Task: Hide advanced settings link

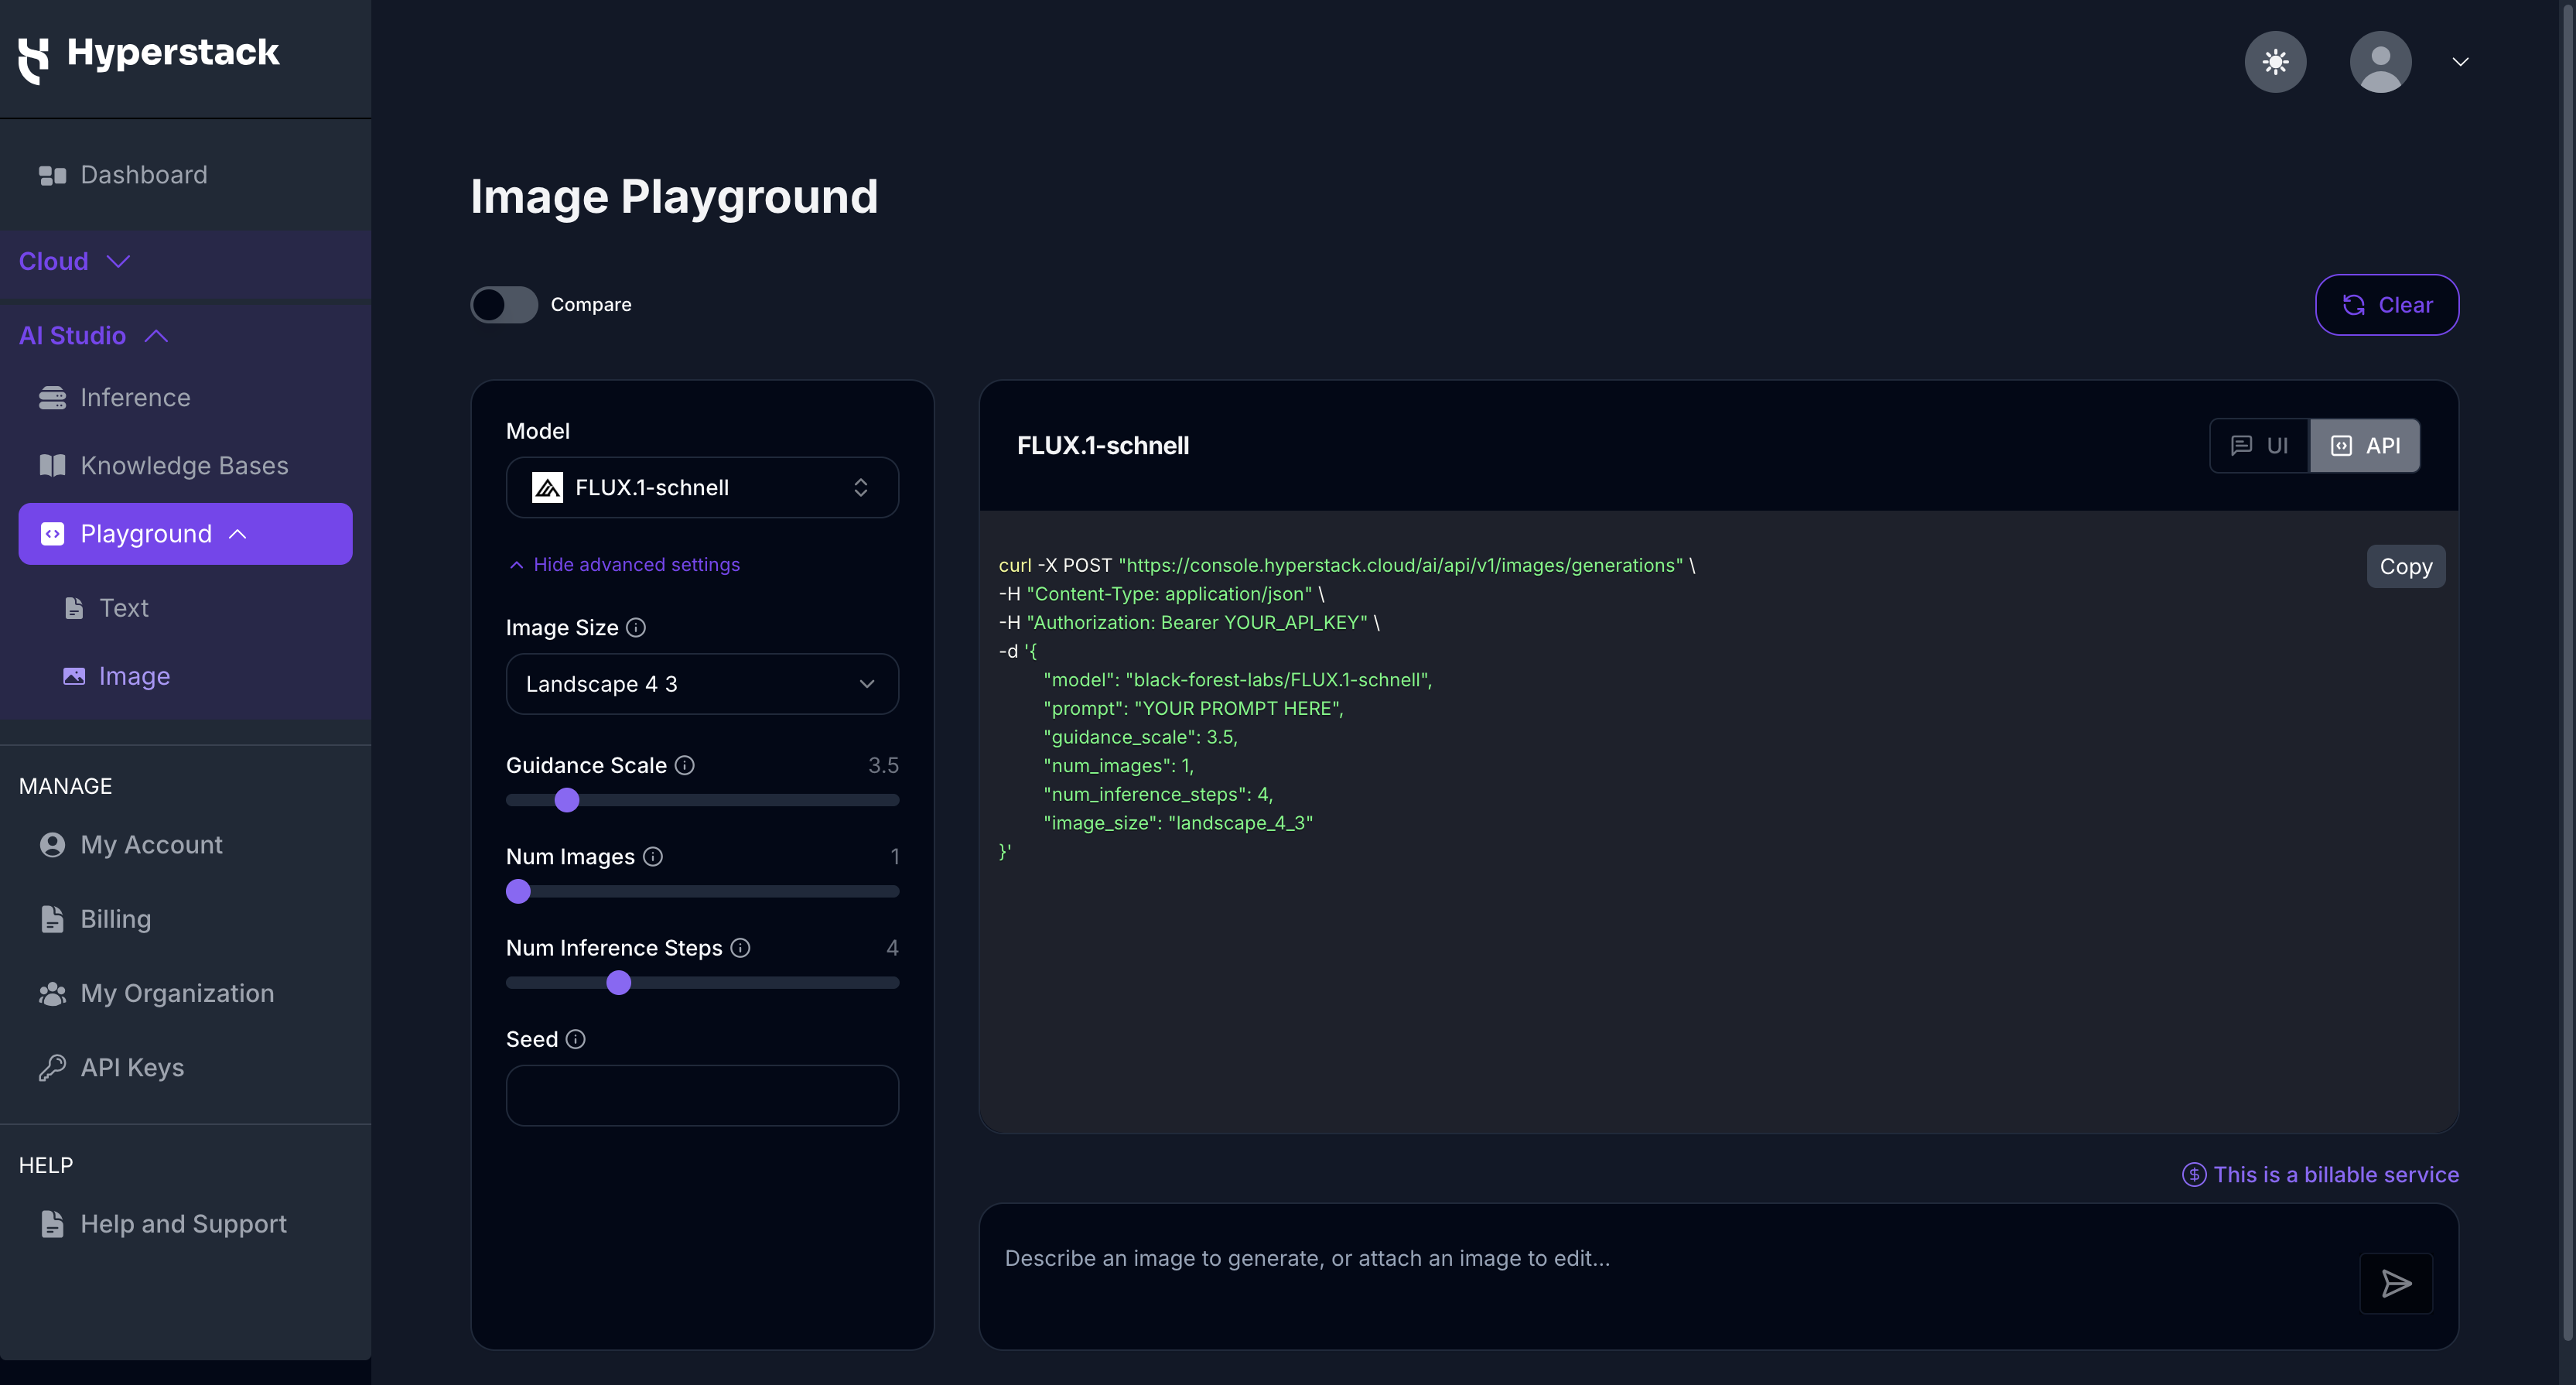Action: pos(625,565)
